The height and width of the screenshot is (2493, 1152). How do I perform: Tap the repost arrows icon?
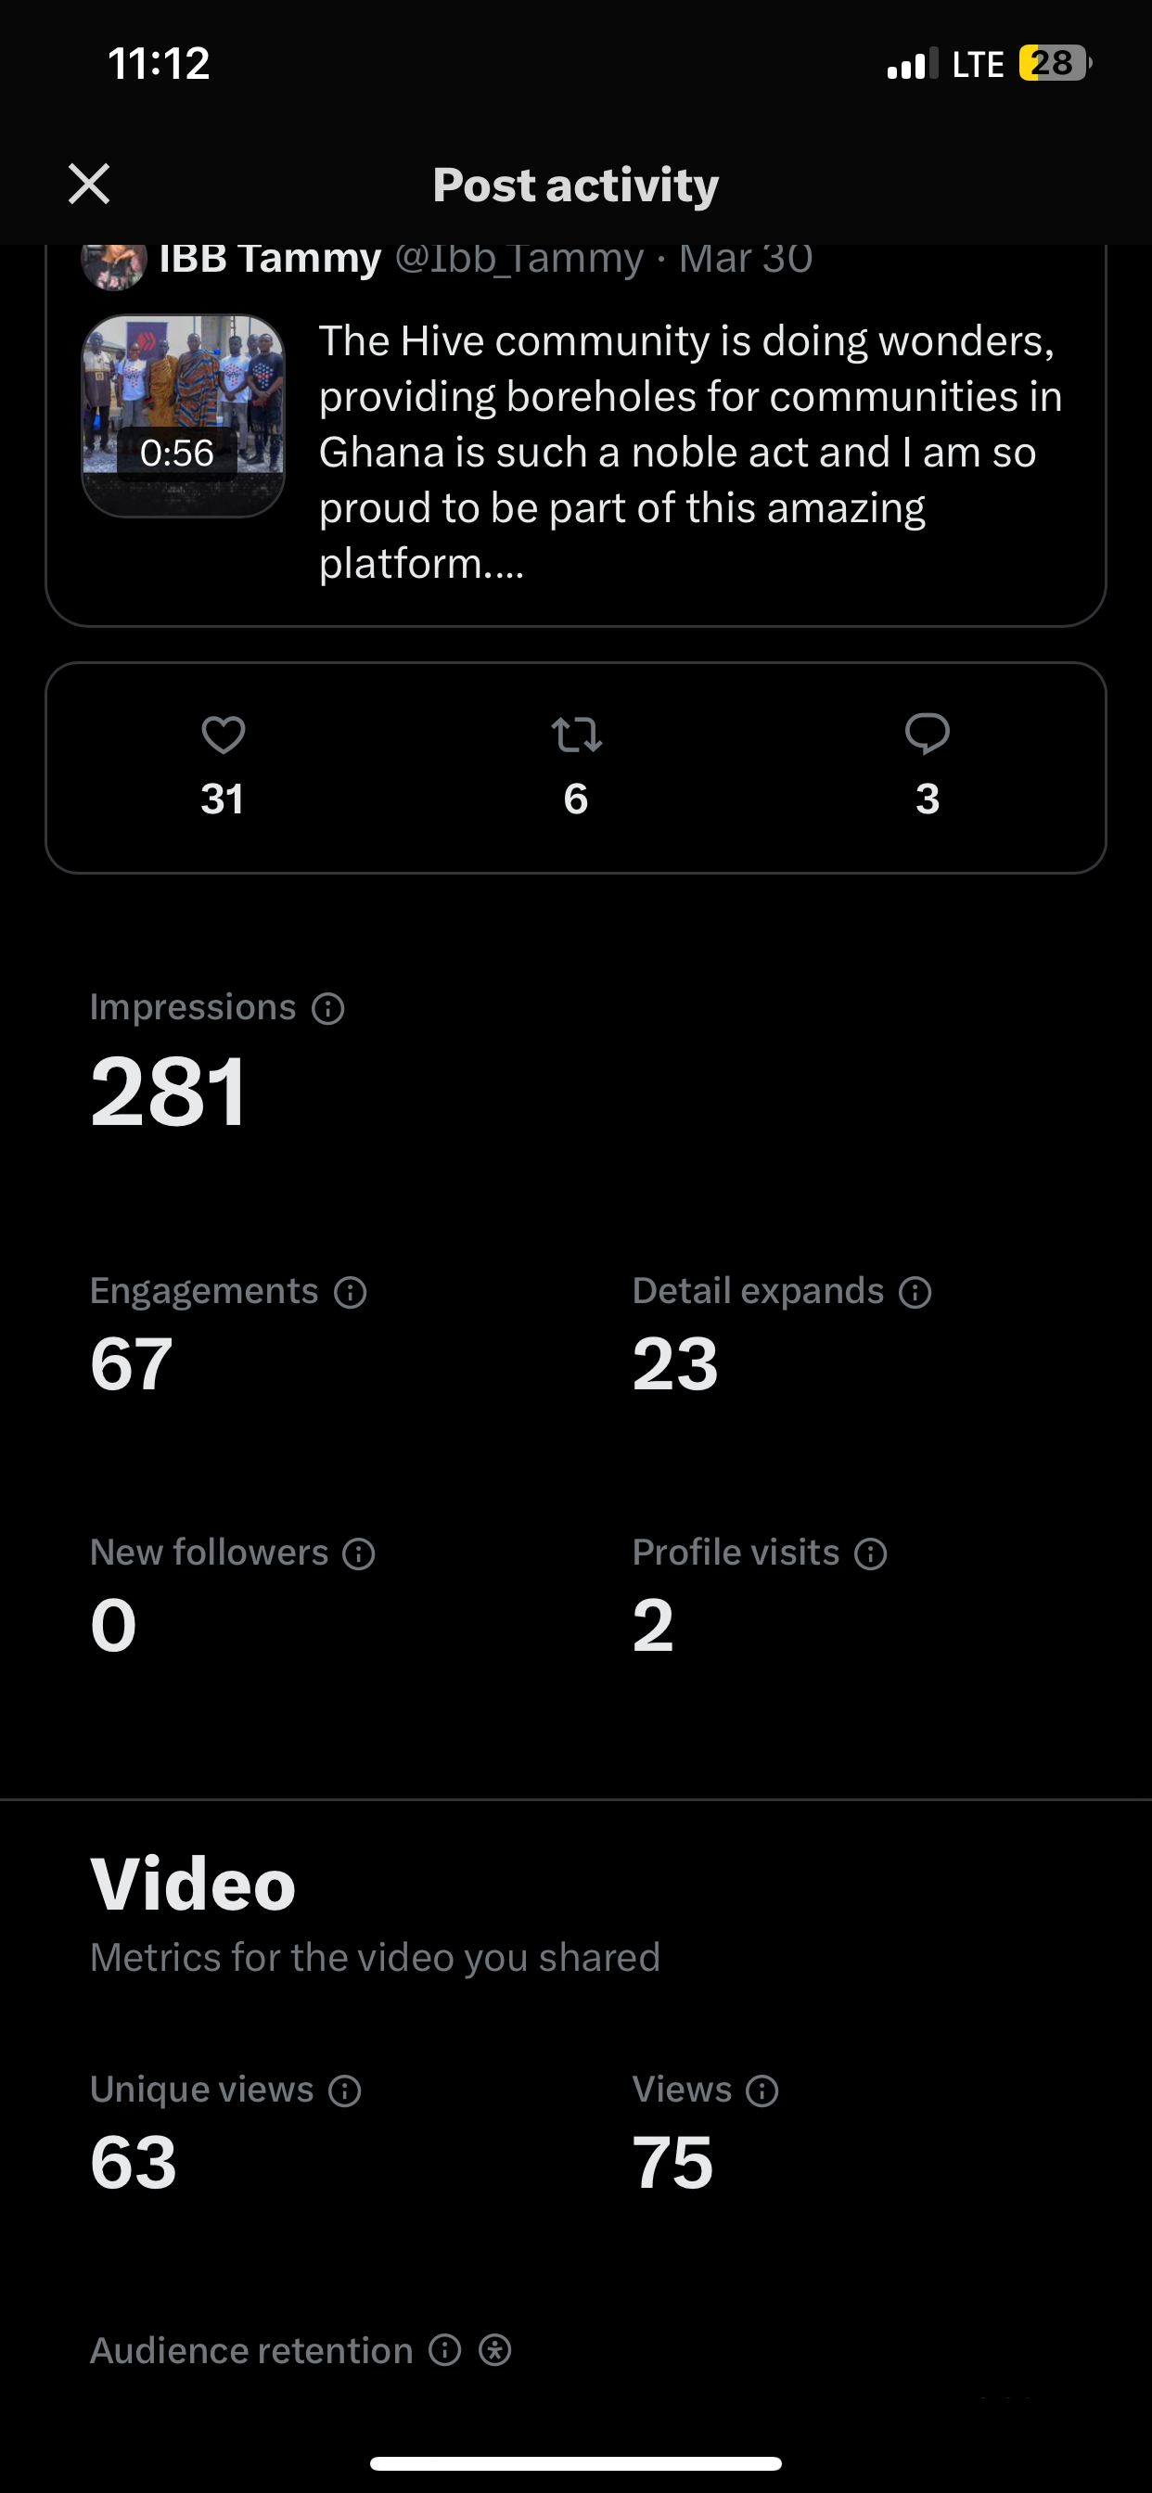tap(576, 735)
